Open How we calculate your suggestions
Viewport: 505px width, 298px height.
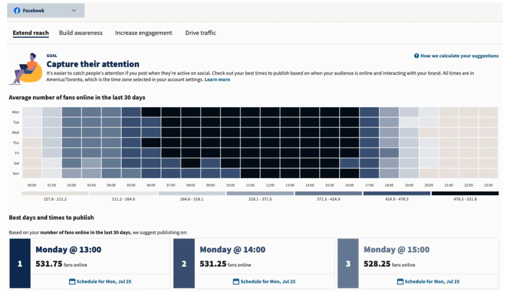pos(459,56)
